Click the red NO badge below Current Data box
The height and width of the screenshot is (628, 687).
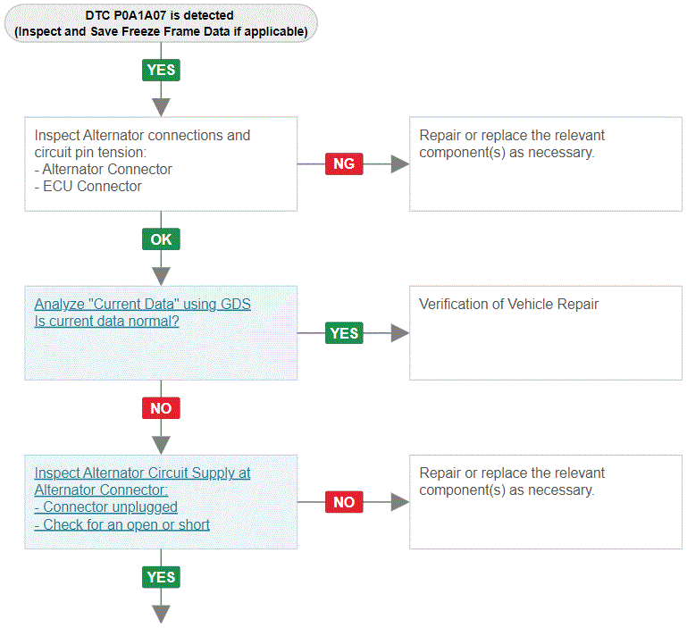161,408
